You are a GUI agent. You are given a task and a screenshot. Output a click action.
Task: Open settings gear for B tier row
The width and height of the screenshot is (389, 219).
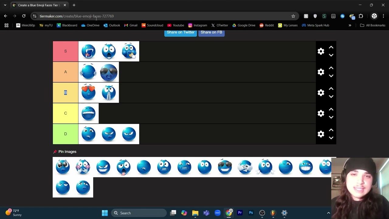point(321,93)
